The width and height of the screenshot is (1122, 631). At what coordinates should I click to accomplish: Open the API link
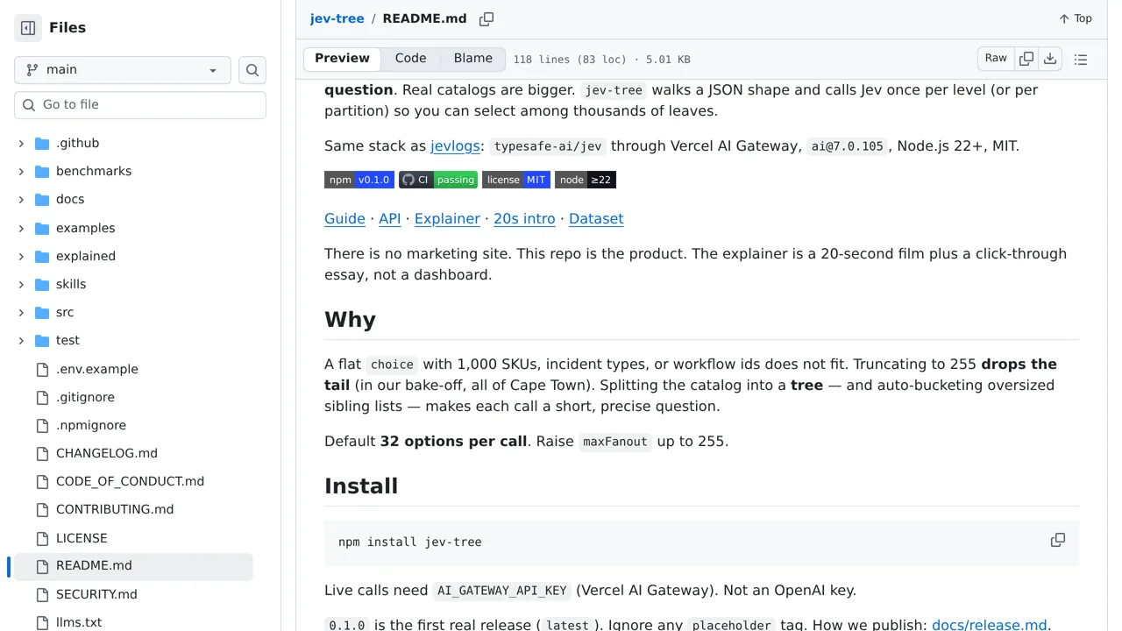(389, 219)
